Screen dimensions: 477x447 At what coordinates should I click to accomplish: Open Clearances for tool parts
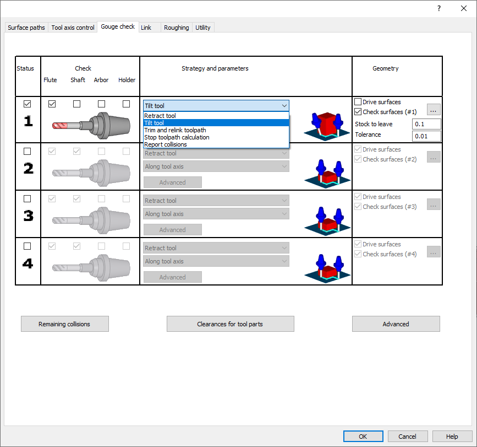tap(230, 324)
